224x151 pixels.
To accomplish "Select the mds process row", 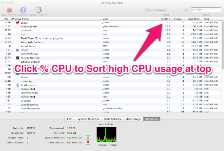I will point(111,34).
